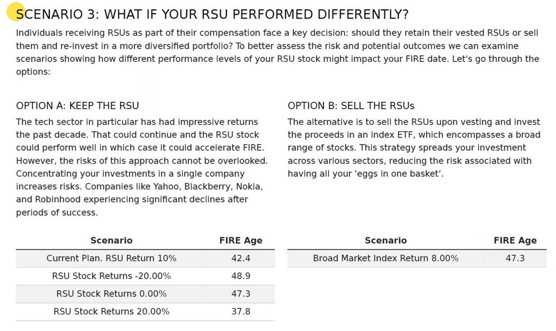The height and width of the screenshot is (331, 556).
Task: Click the 48.9 FIRE Age value
Action: 240,276
